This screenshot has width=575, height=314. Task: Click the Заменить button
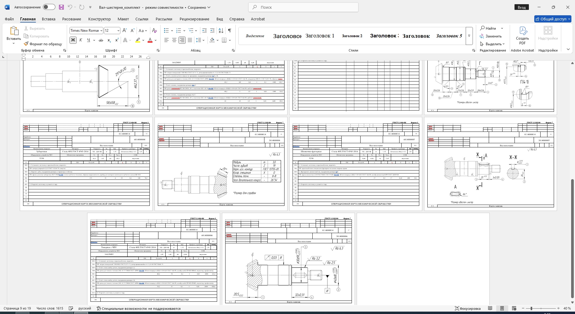[x=491, y=36]
